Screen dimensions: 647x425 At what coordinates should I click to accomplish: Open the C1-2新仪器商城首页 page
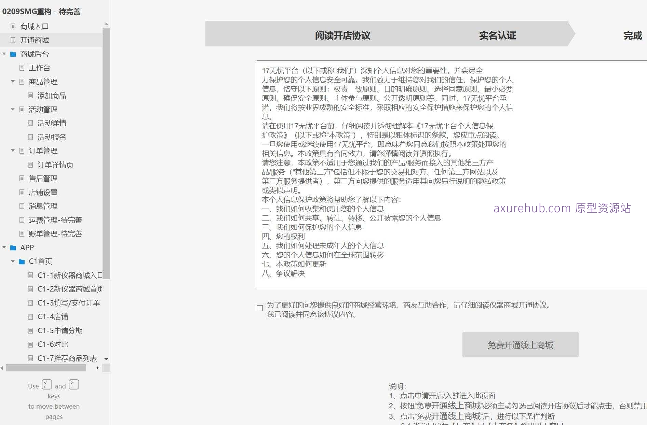pyautogui.click(x=70, y=289)
